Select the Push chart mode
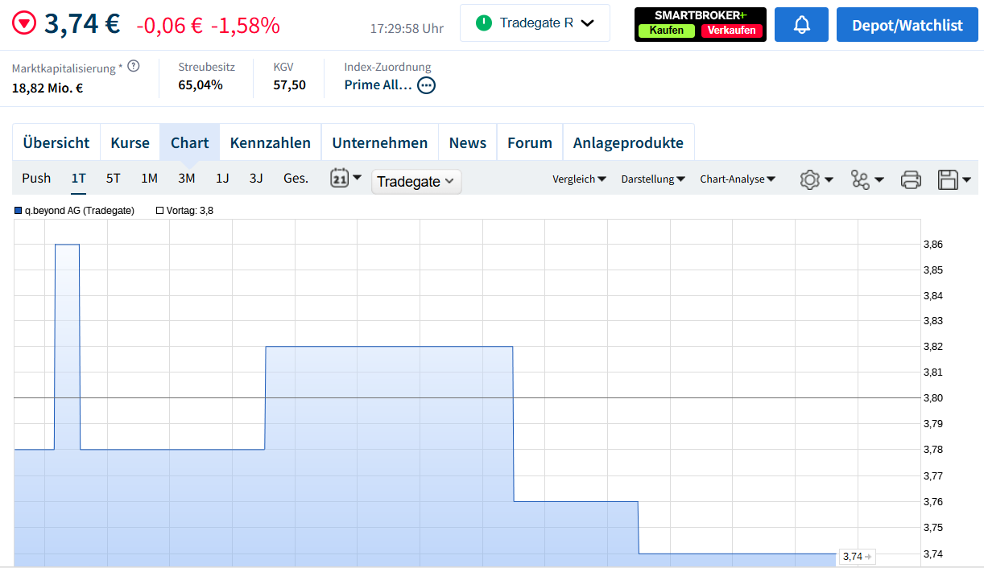Viewport: 984px width, 568px height. pyautogui.click(x=36, y=178)
